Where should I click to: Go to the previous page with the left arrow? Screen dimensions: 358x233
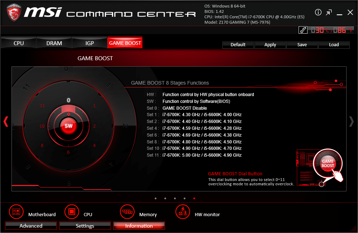6,122
